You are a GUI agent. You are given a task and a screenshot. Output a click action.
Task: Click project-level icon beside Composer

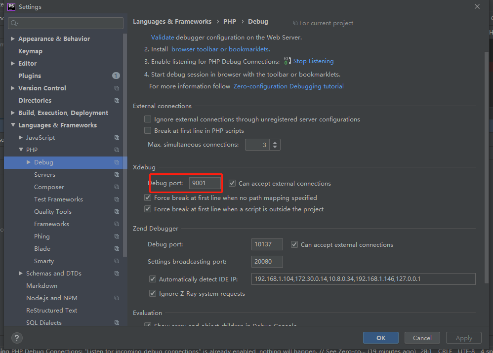tap(117, 187)
